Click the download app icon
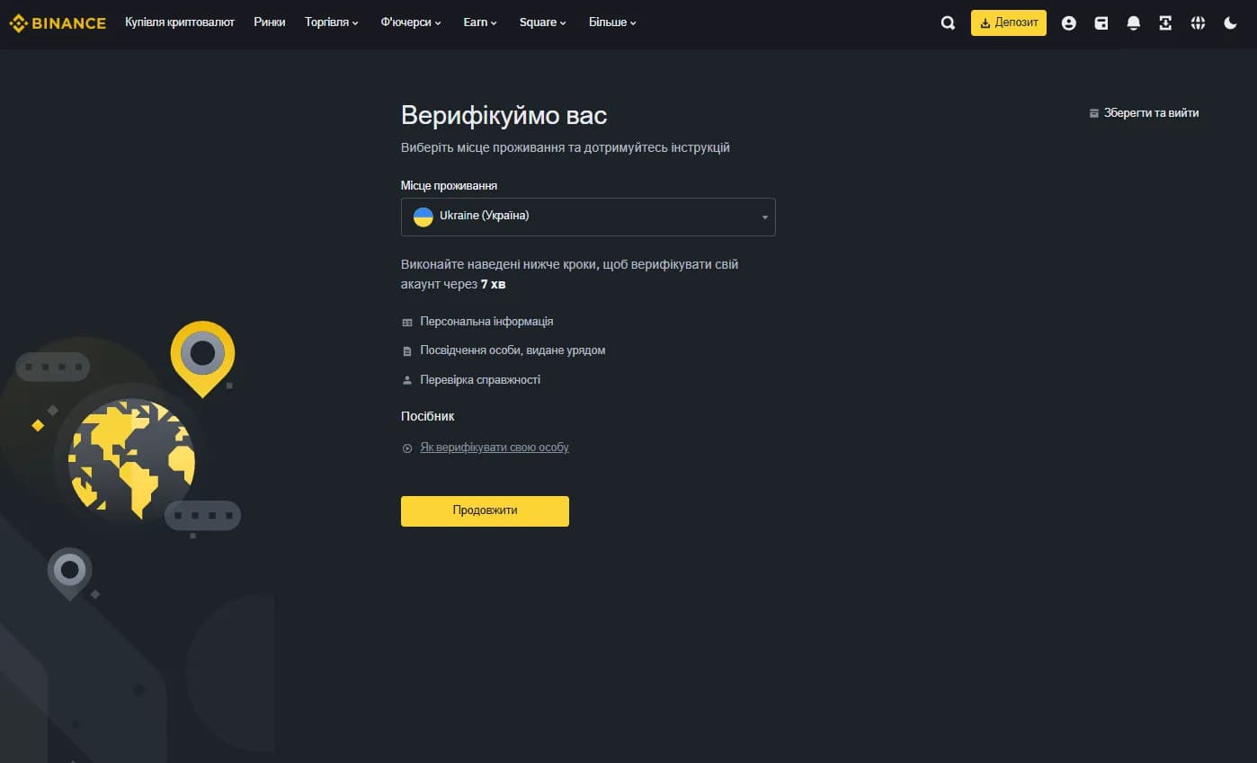1257x763 pixels. point(1165,23)
